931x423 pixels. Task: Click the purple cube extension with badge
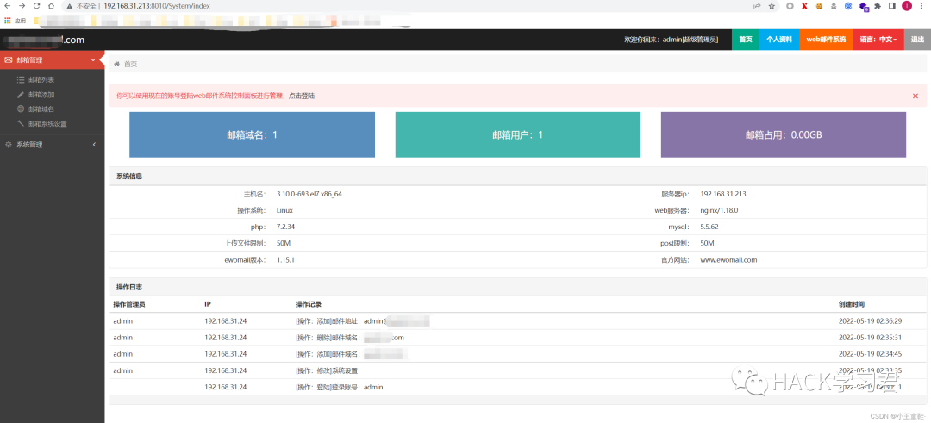[864, 7]
